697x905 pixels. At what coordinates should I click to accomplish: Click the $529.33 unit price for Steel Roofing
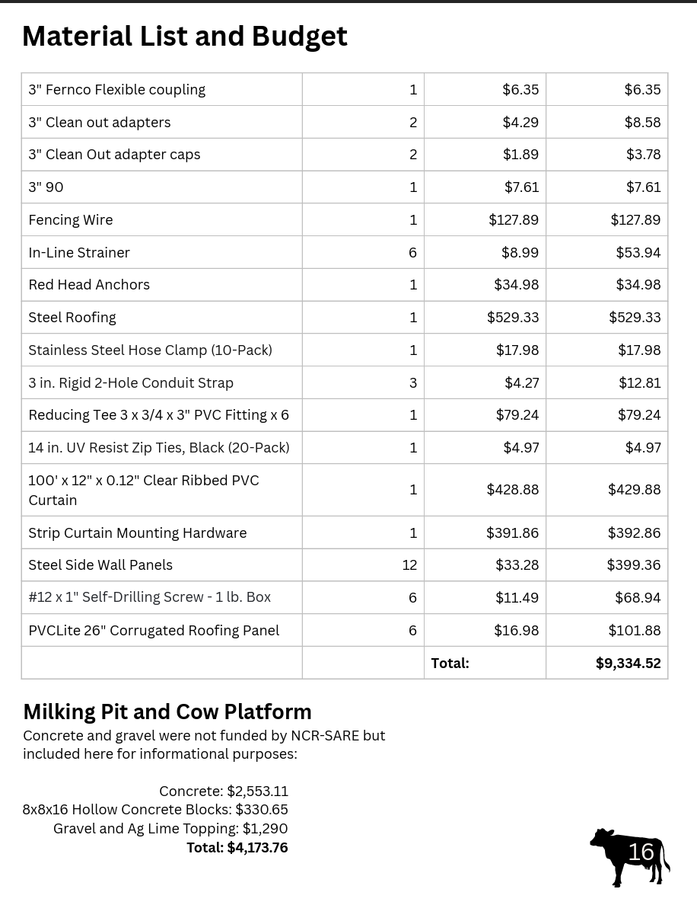[x=513, y=317]
